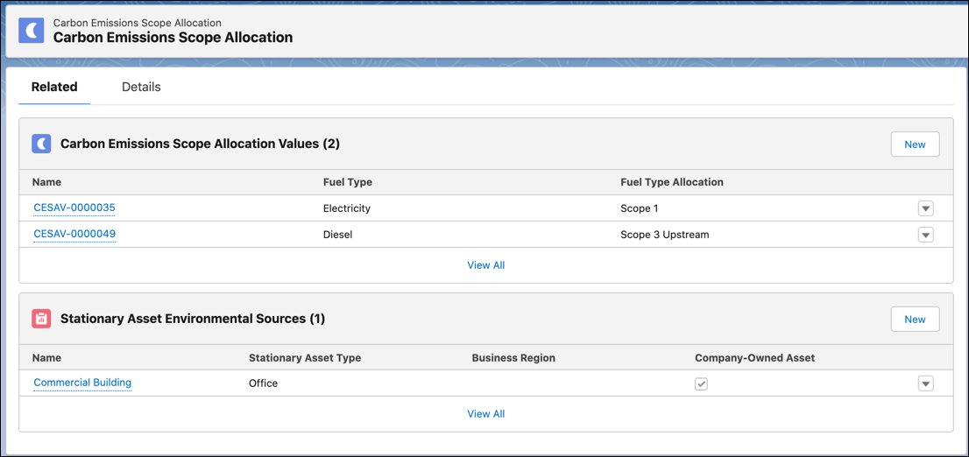Viewport: 969px width, 457px height.
Task: Click Name column header in Allocation Values table
Action: coord(46,182)
